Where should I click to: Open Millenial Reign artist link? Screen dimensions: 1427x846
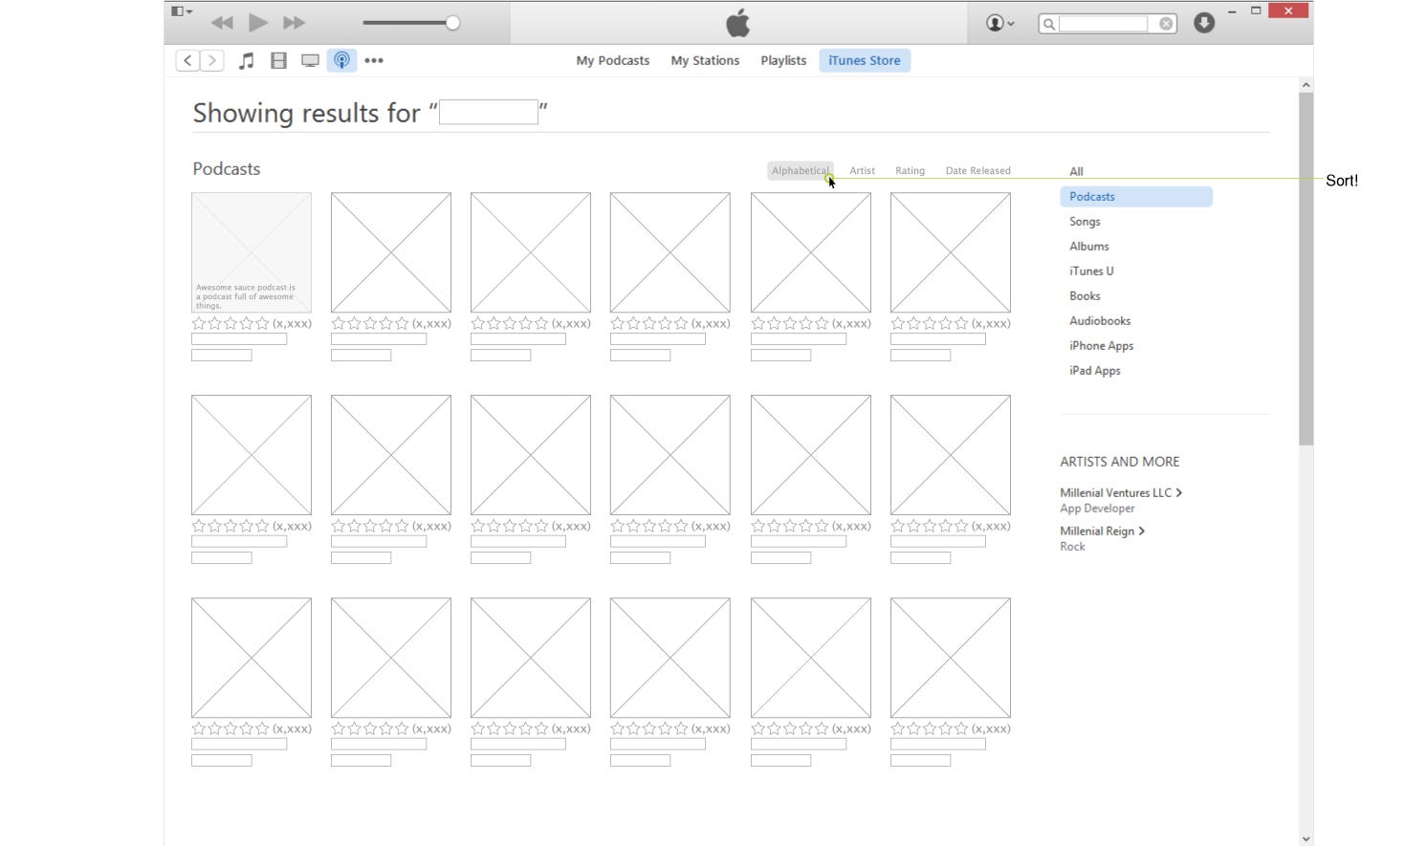coord(1102,531)
